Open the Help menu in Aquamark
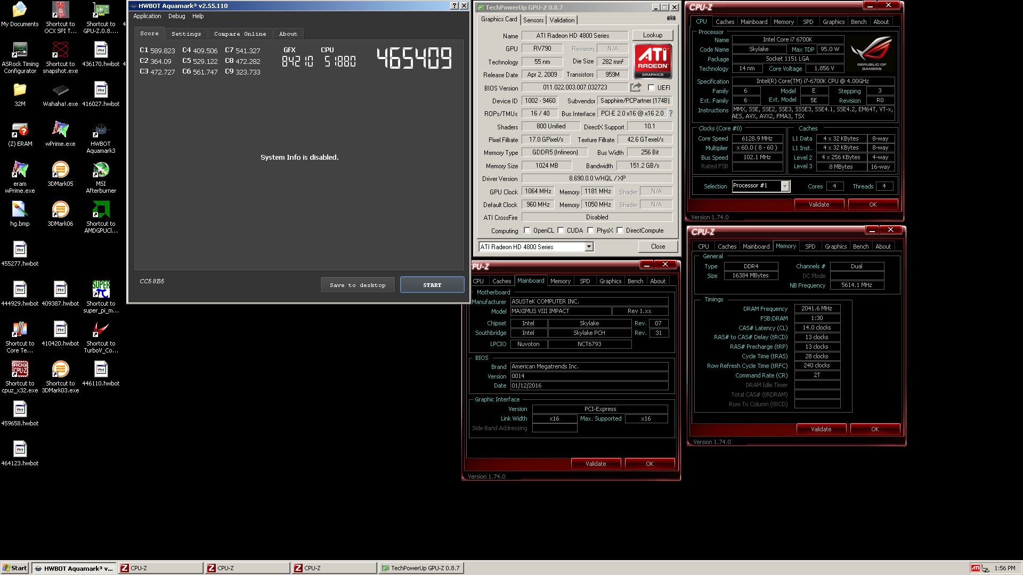This screenshot has height=575, width=1023. (x=198, y=16)
